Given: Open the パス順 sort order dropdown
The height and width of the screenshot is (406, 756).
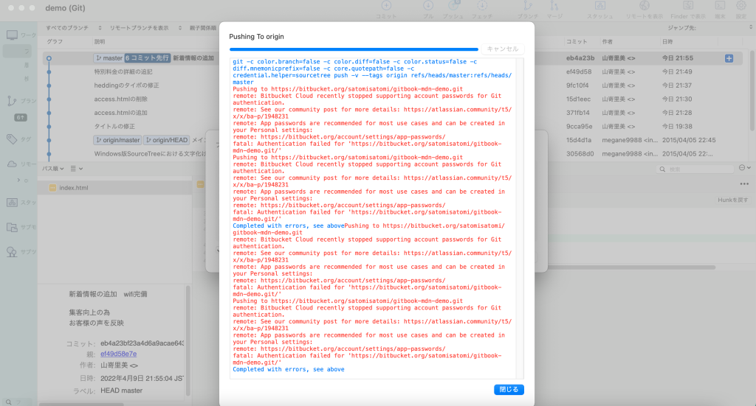Looking at the screenshot, I should click(53, 169).
